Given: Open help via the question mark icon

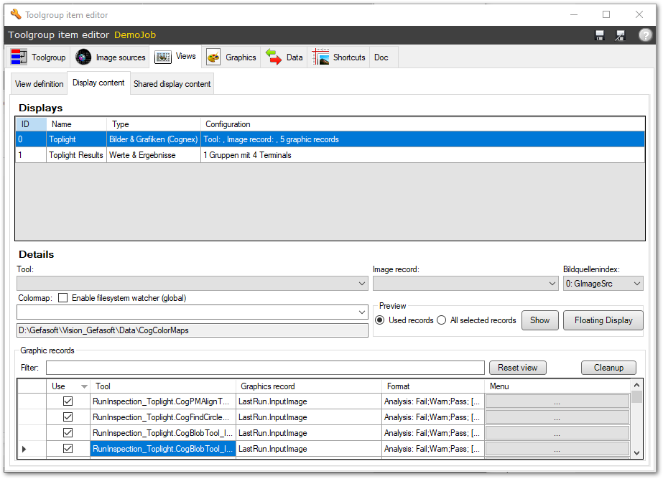Looking at the screenshot, I should pos(645,35).
